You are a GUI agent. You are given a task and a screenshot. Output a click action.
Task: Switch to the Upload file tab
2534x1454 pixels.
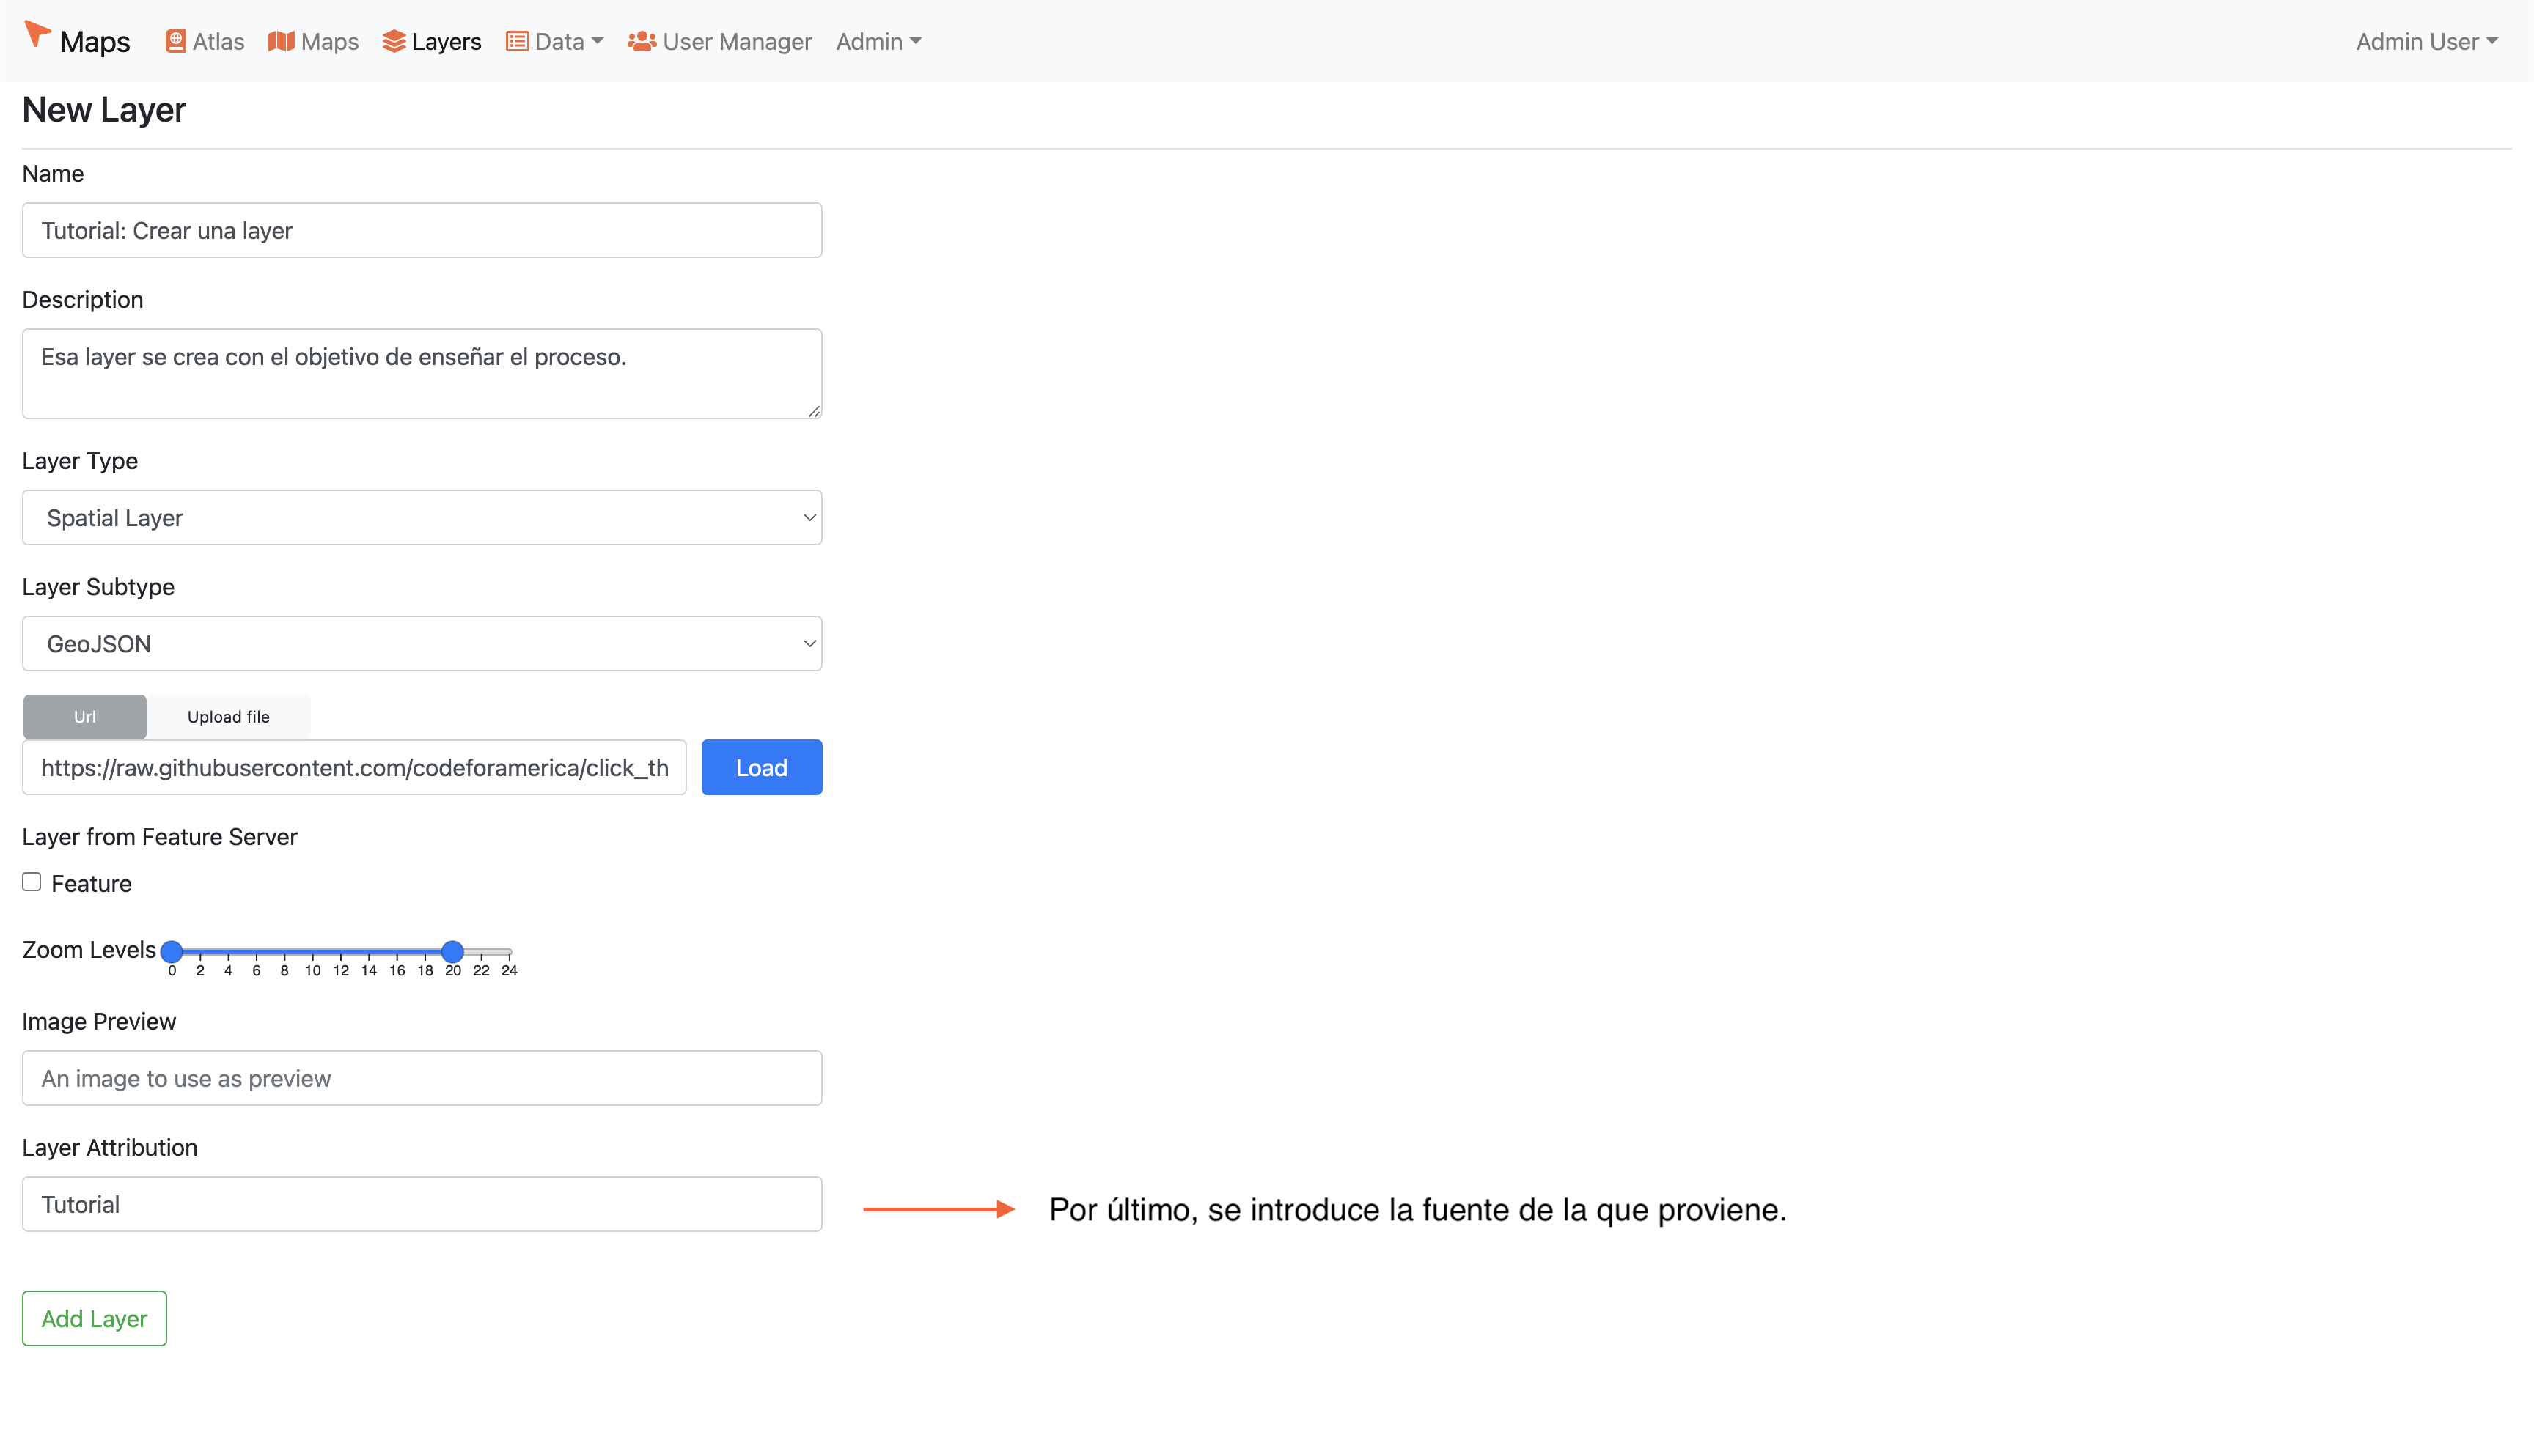click(x=229, y=716)
